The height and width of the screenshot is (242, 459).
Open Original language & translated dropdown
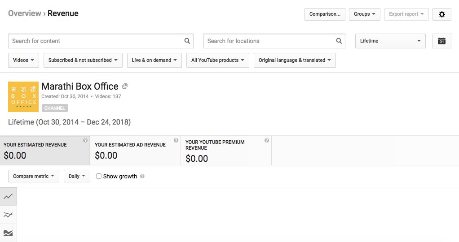click(295, 60)
